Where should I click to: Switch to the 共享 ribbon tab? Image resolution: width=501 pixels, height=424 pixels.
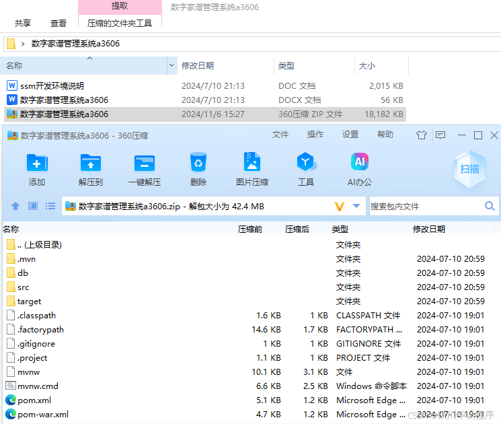[23, 24]
